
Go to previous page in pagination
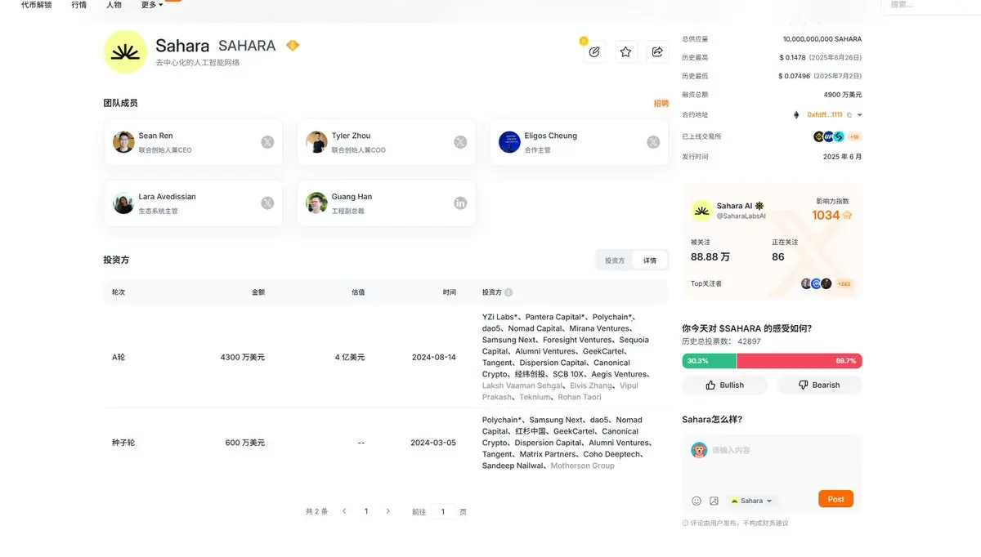pos(344,511)
